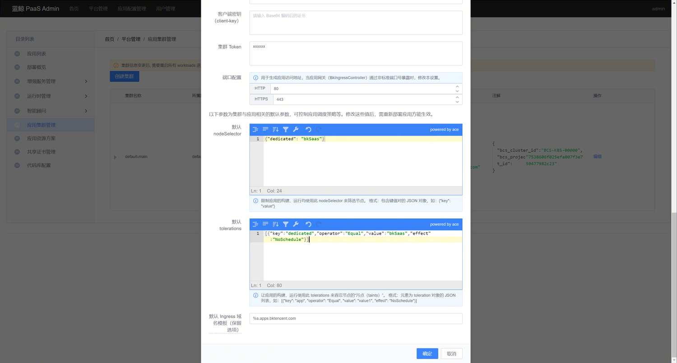Expand the 增强服务管理 sidebar menu
Viewport: 677px width, 363px height.
point(86,82)
